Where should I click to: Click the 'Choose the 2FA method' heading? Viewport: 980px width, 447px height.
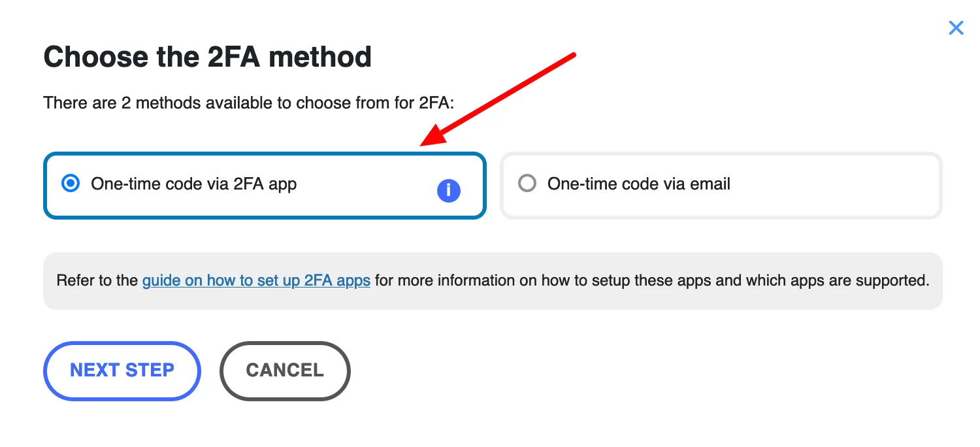point(207,57)
